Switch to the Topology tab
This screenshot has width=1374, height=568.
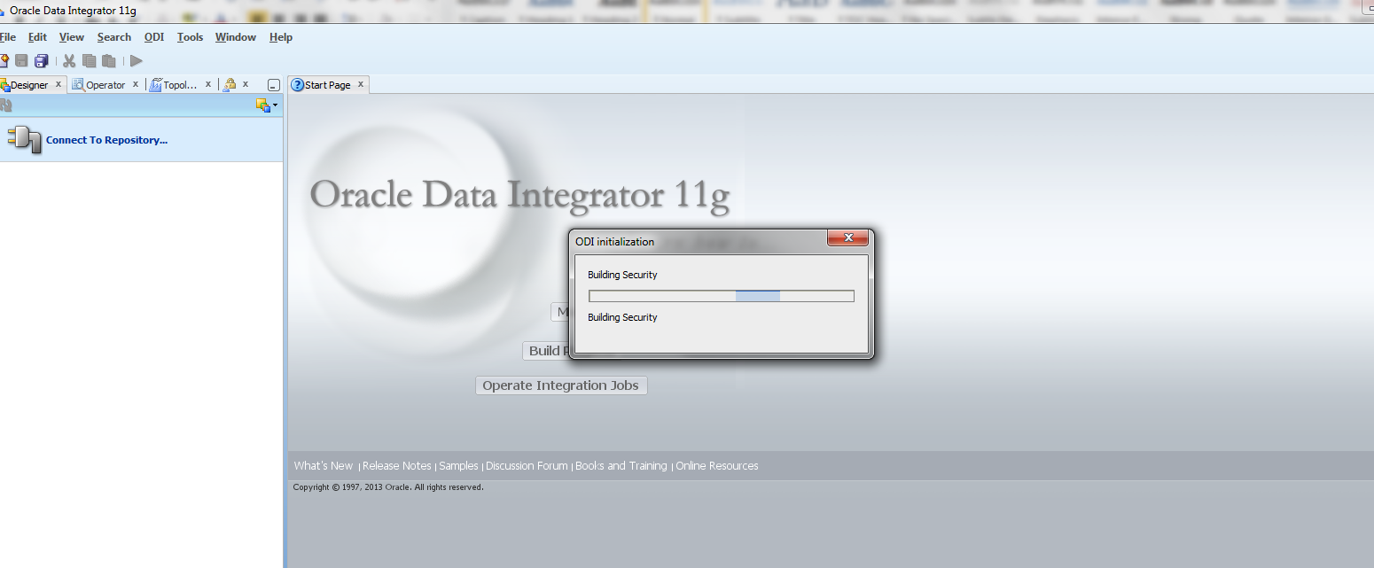tap(180, 85)
